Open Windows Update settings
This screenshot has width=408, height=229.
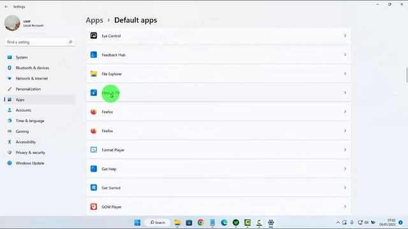click(40, 163)
